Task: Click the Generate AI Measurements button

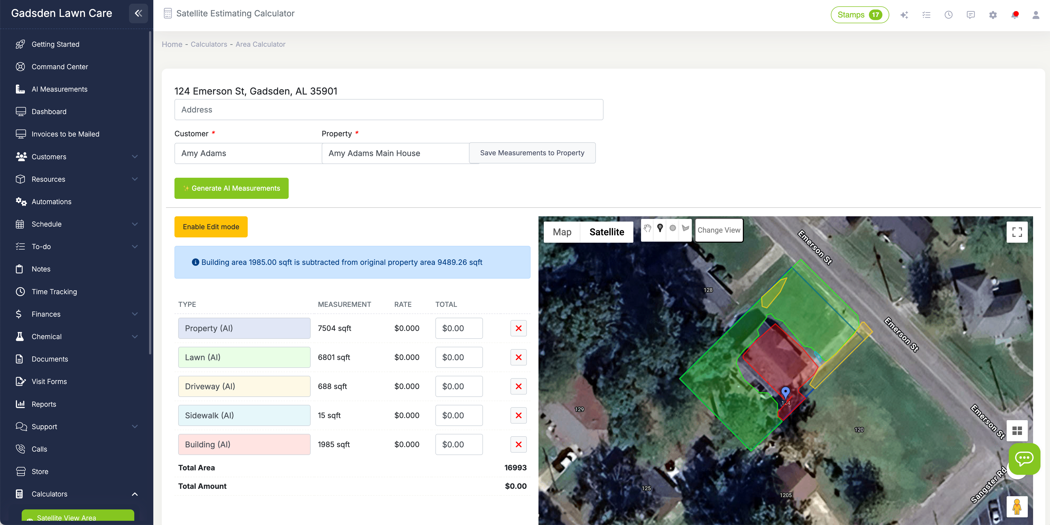Action: click(231, 188)
